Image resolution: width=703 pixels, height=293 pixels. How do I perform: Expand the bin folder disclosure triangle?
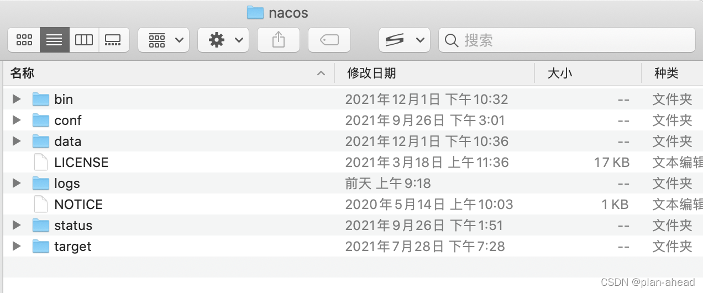(x=17, y=99)
